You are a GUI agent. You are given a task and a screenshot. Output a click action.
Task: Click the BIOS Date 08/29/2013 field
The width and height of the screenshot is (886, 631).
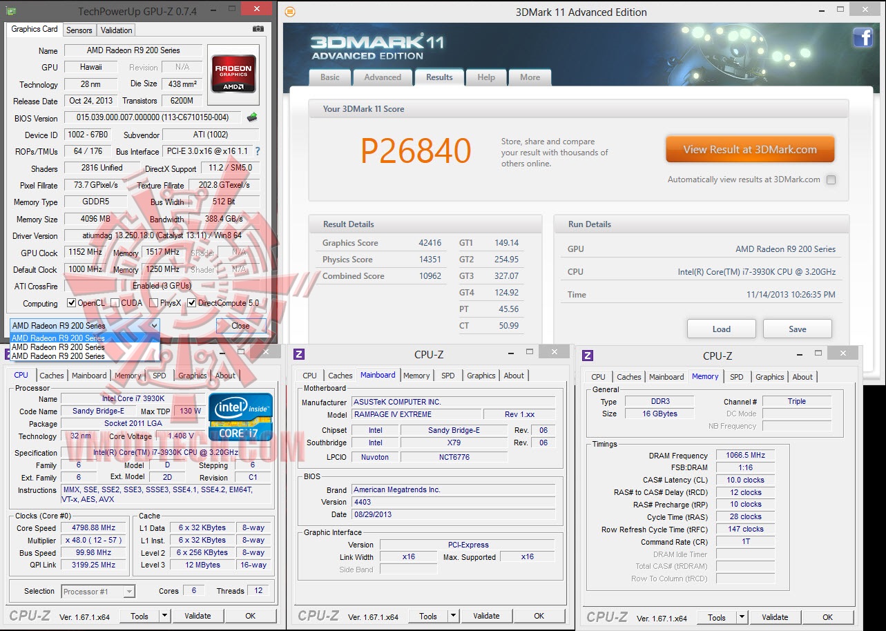454,514
